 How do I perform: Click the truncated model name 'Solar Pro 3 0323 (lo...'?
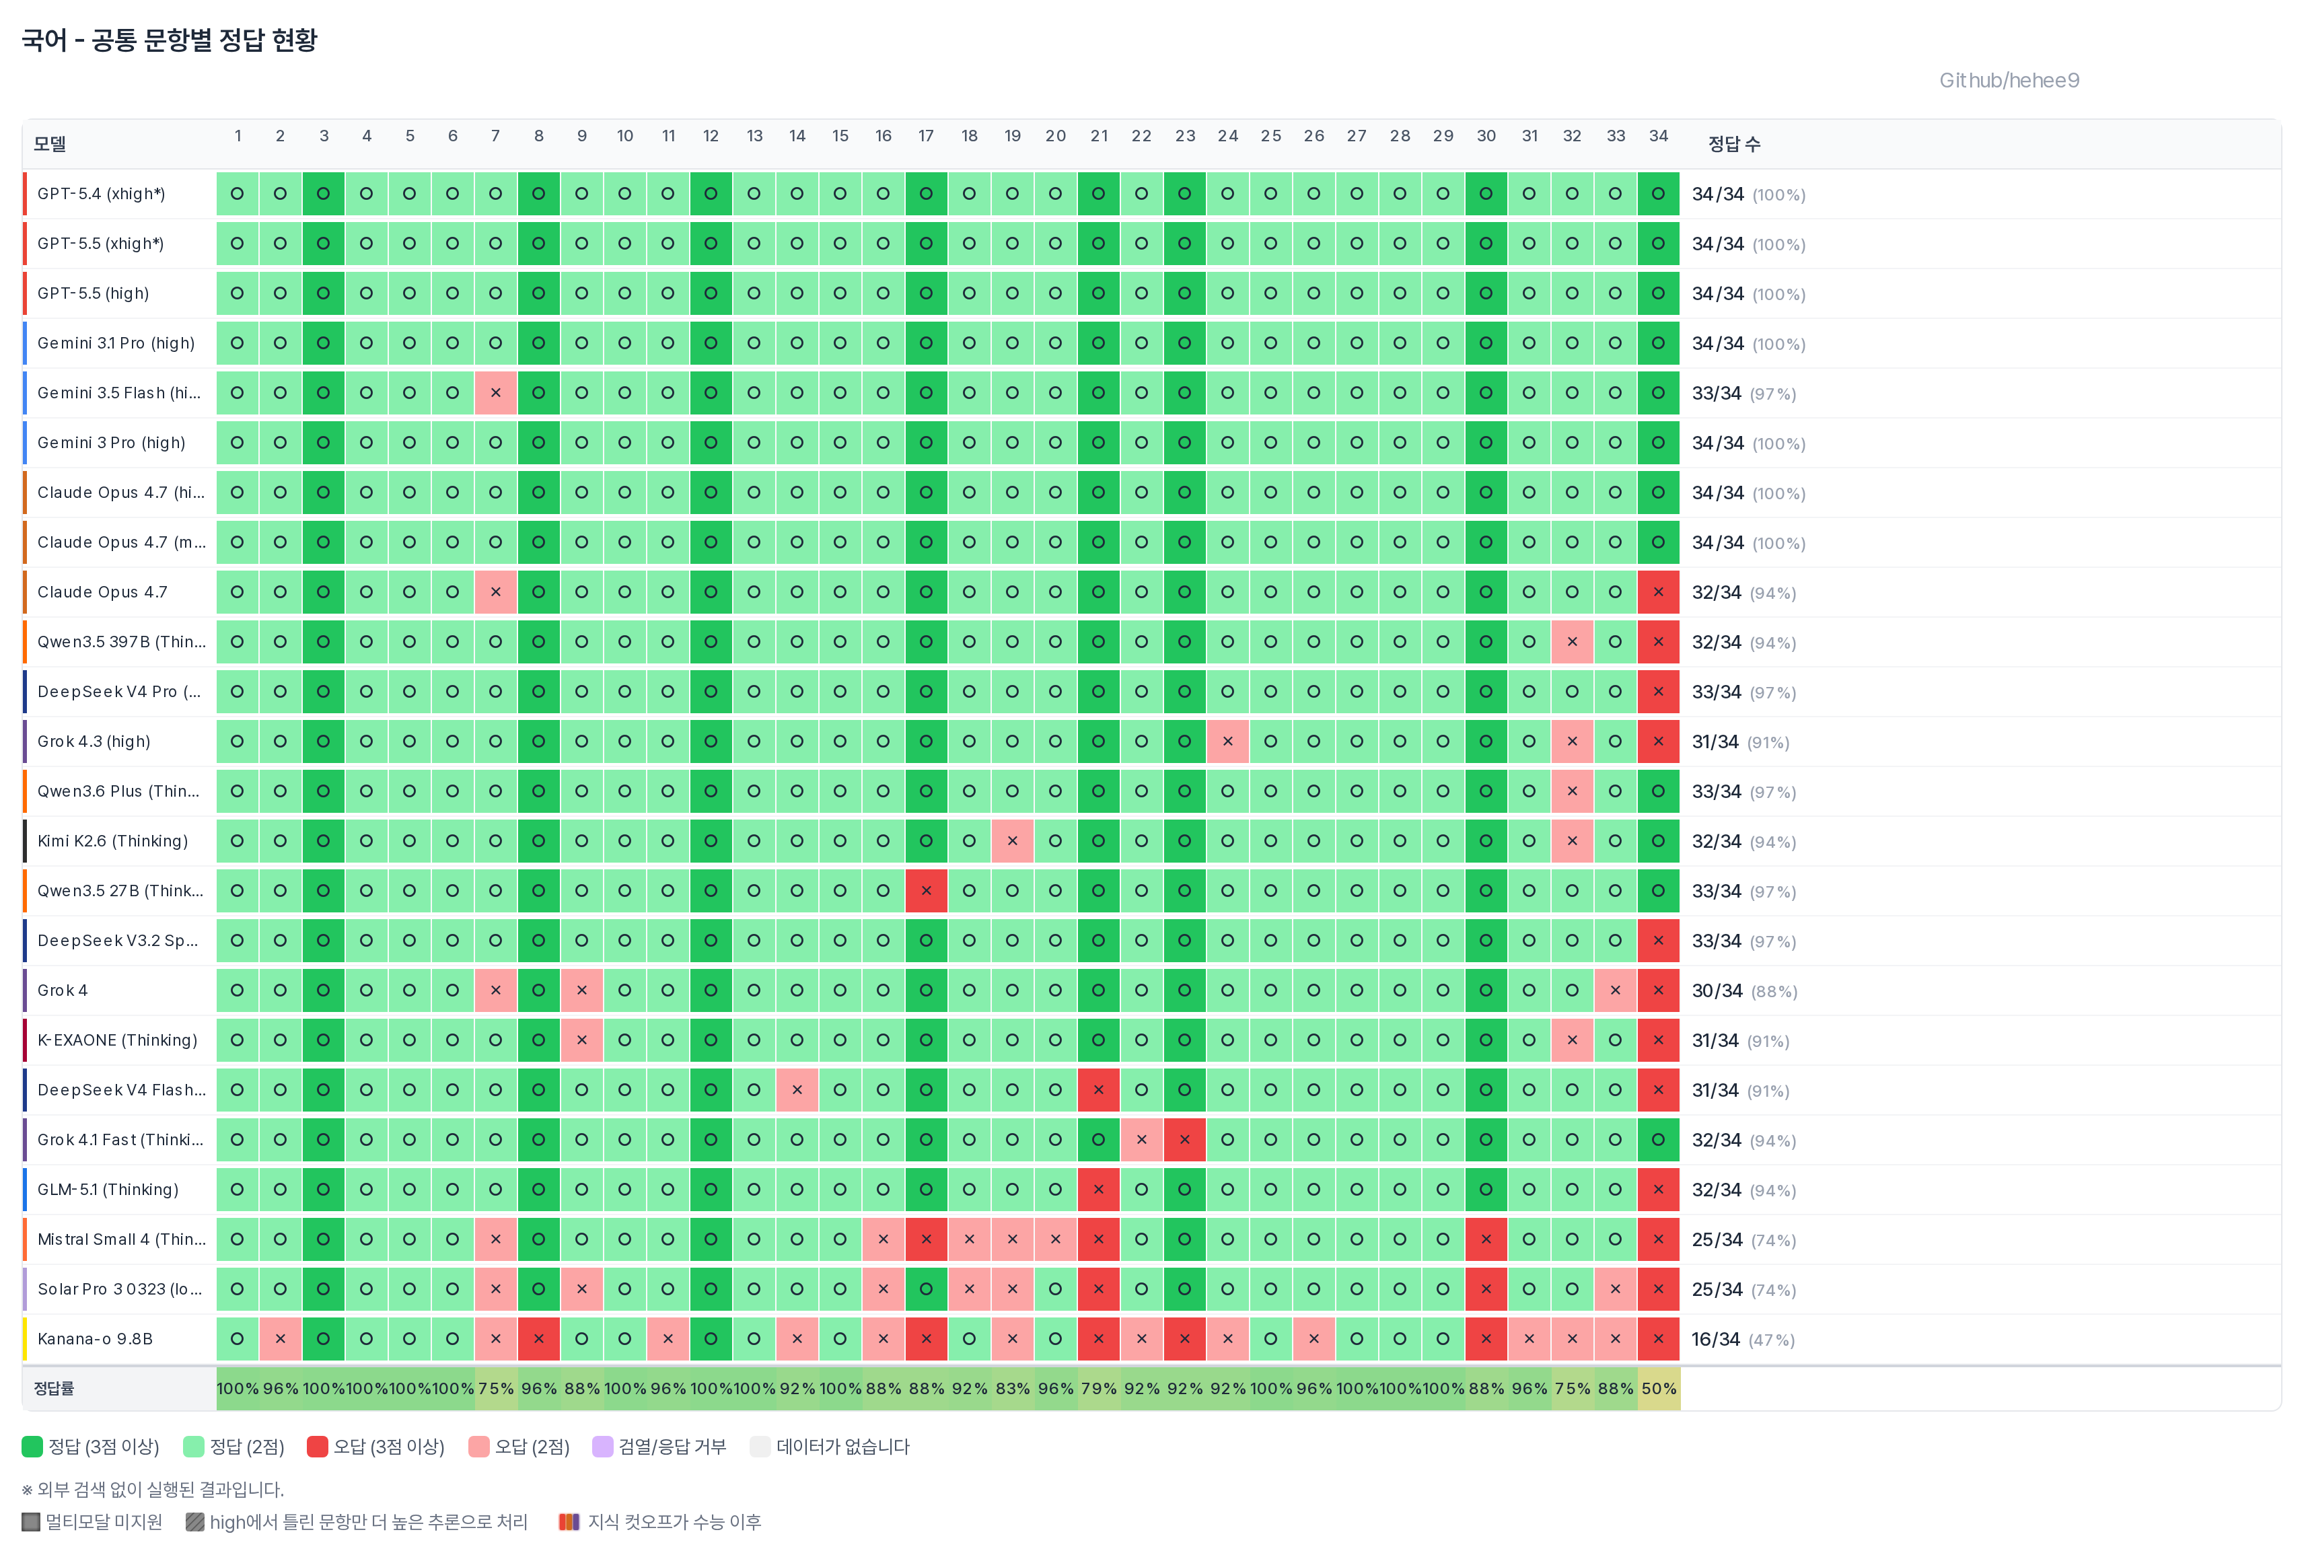coord(120,1289)
